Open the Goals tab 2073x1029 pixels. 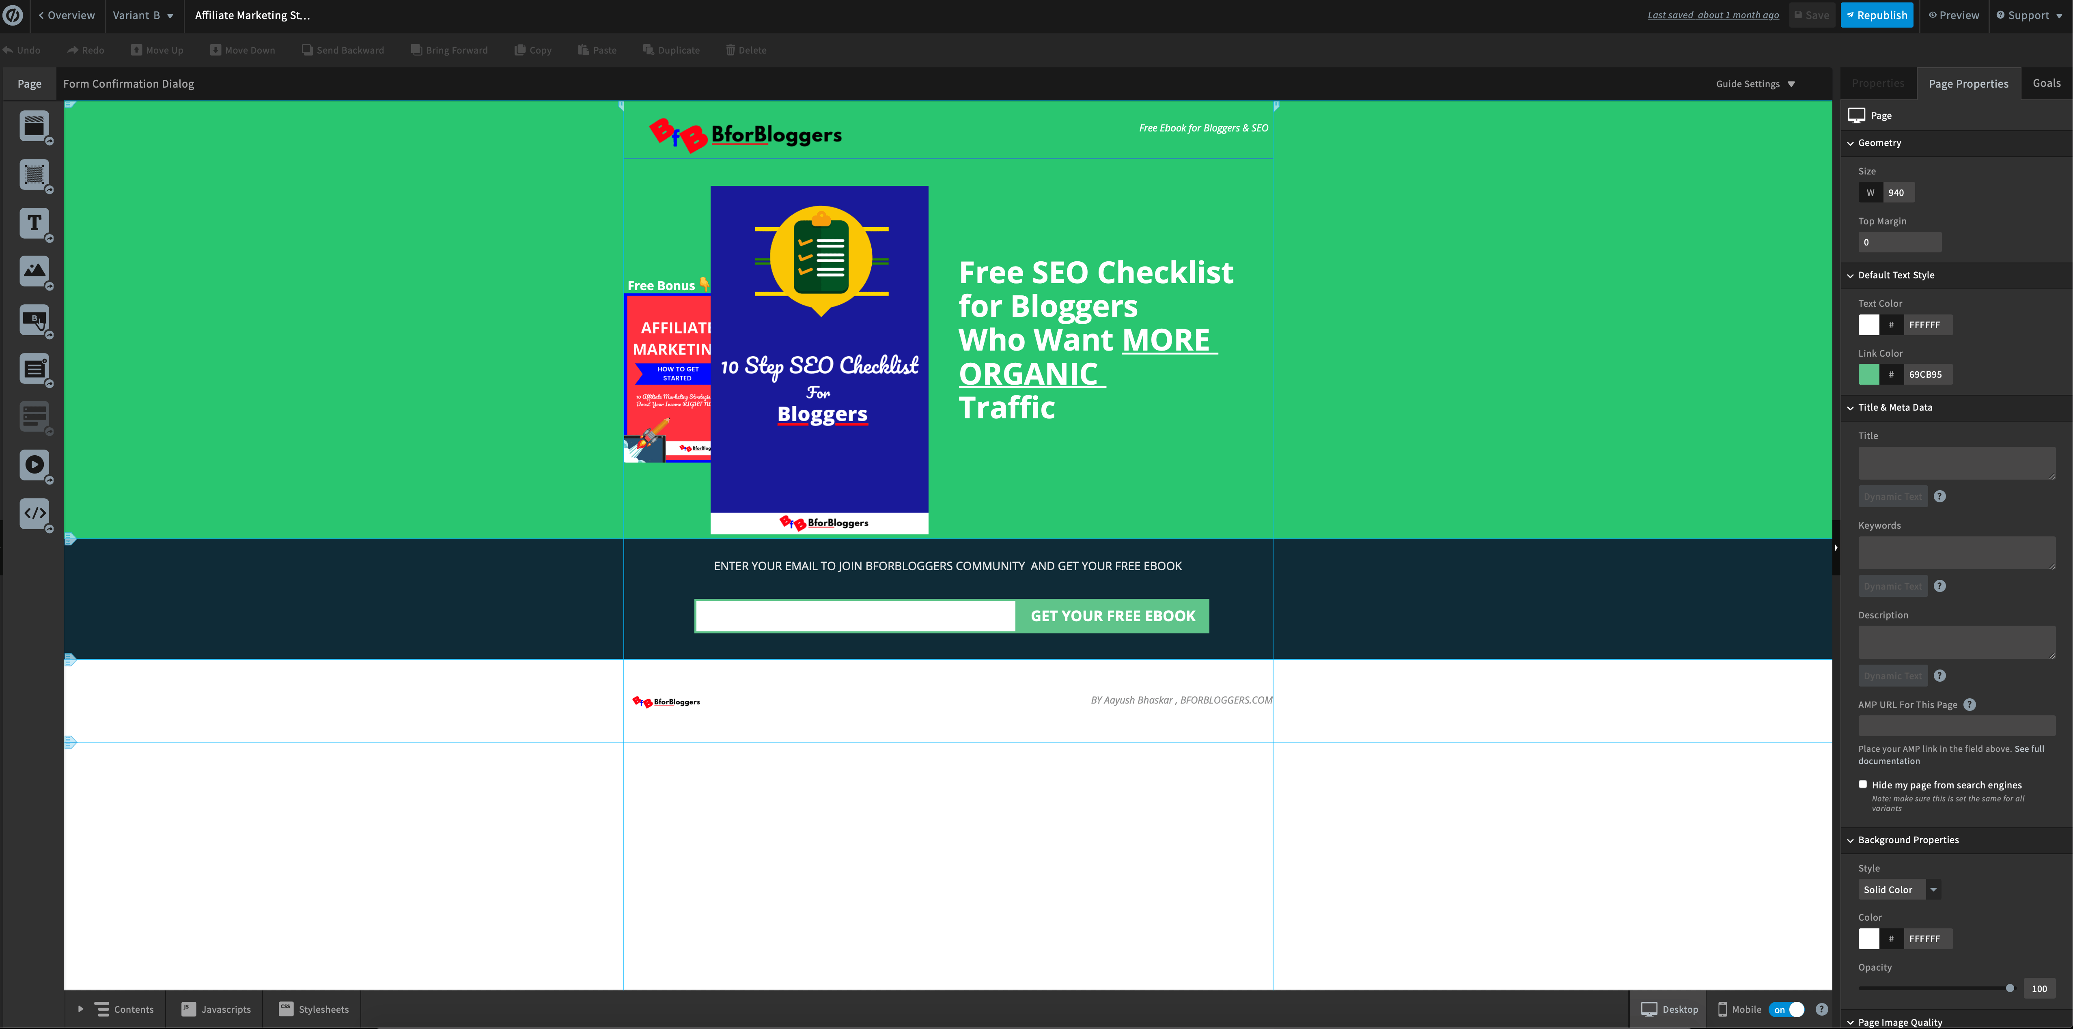2047,83
